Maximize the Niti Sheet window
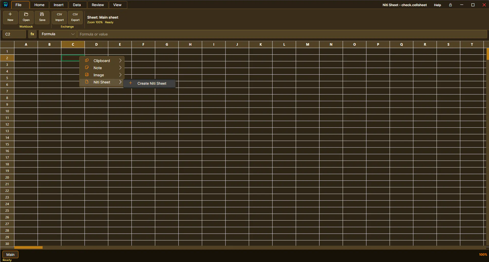The image size is (489, 262). 473,5
